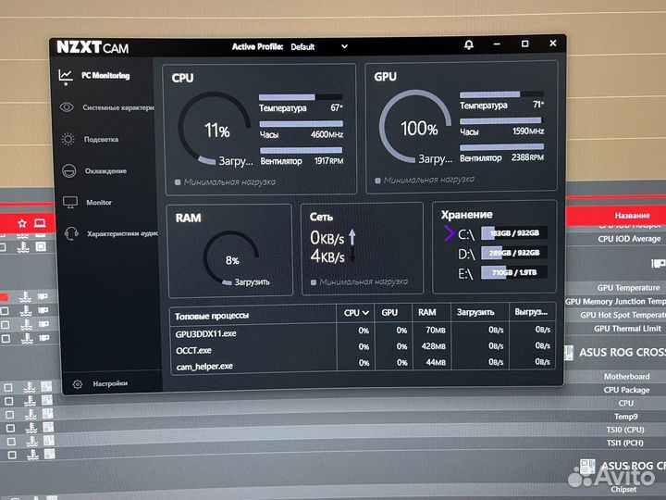The image size is (666, 500).
Task: Click the upload arrow in Сеть panel
Action: [x=352, y=237]
